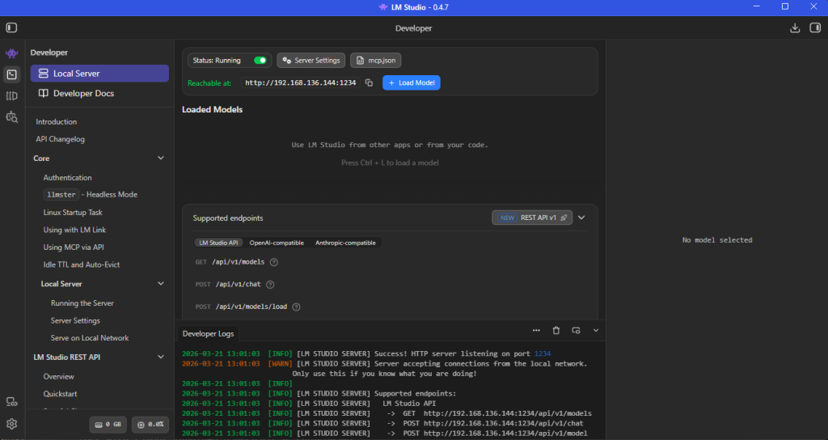
Task: Click the LM Studio chat mascot icon
Action: click(x=11, y=53)
